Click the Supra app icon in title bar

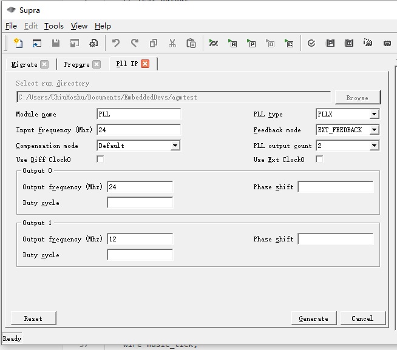click(11, 10)
